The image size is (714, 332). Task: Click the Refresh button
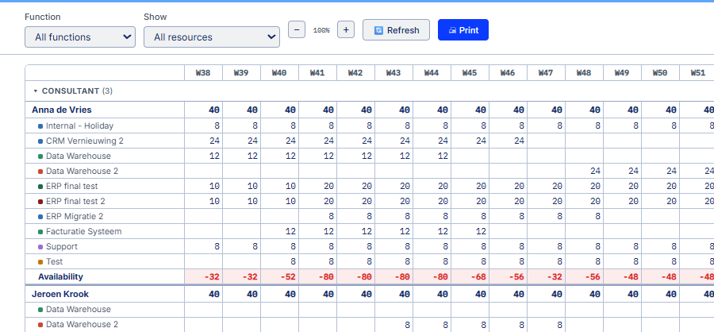tap(396, 30)
